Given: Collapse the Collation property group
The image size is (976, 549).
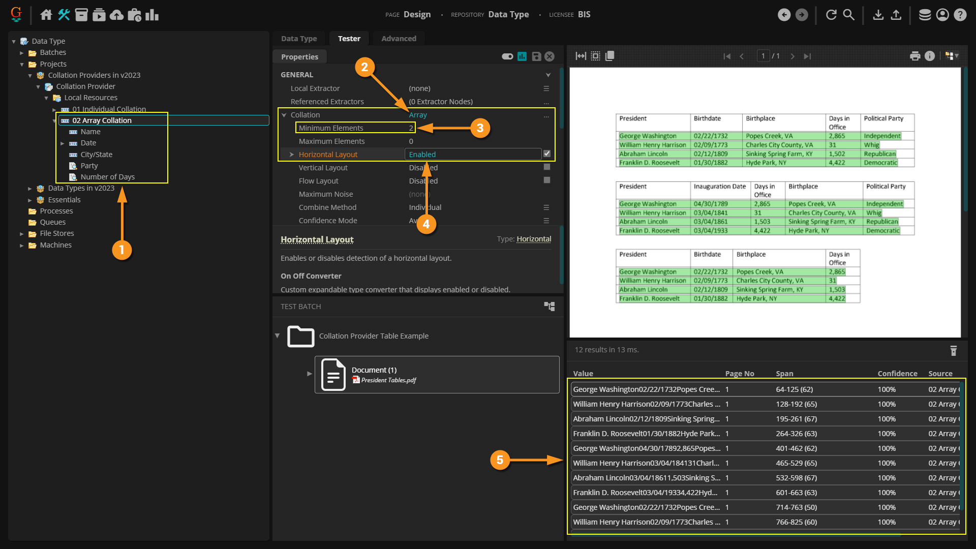Looking at the screenshot, I should point(284,115).
